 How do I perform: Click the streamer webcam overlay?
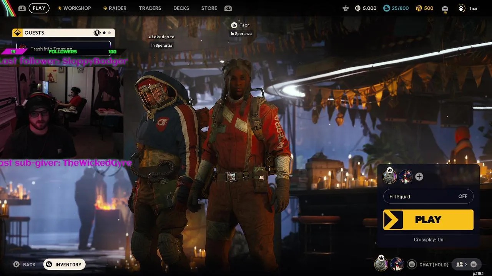click(61, 113)
